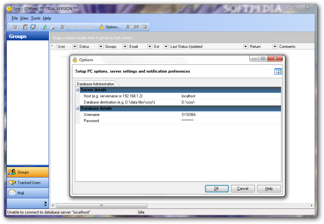Viewport: 324px width, 224px height.
Task: Open the Tools menu
Action: (36, 18)
